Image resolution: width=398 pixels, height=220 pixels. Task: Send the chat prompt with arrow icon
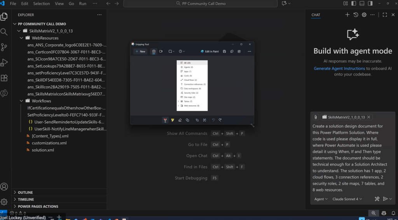385,199
